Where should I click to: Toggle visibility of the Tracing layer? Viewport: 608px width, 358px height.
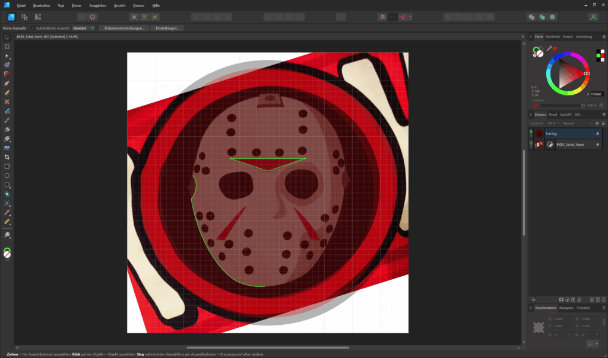click(597, 134)
